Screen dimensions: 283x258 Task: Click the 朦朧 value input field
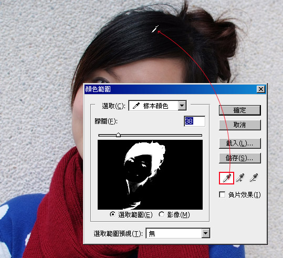coord(195,121)
